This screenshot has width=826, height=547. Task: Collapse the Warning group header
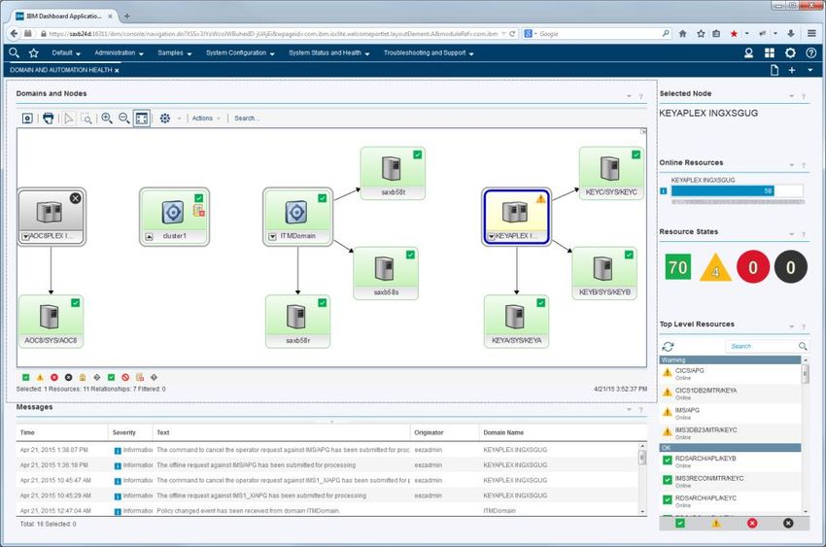[x=730, y=360]
